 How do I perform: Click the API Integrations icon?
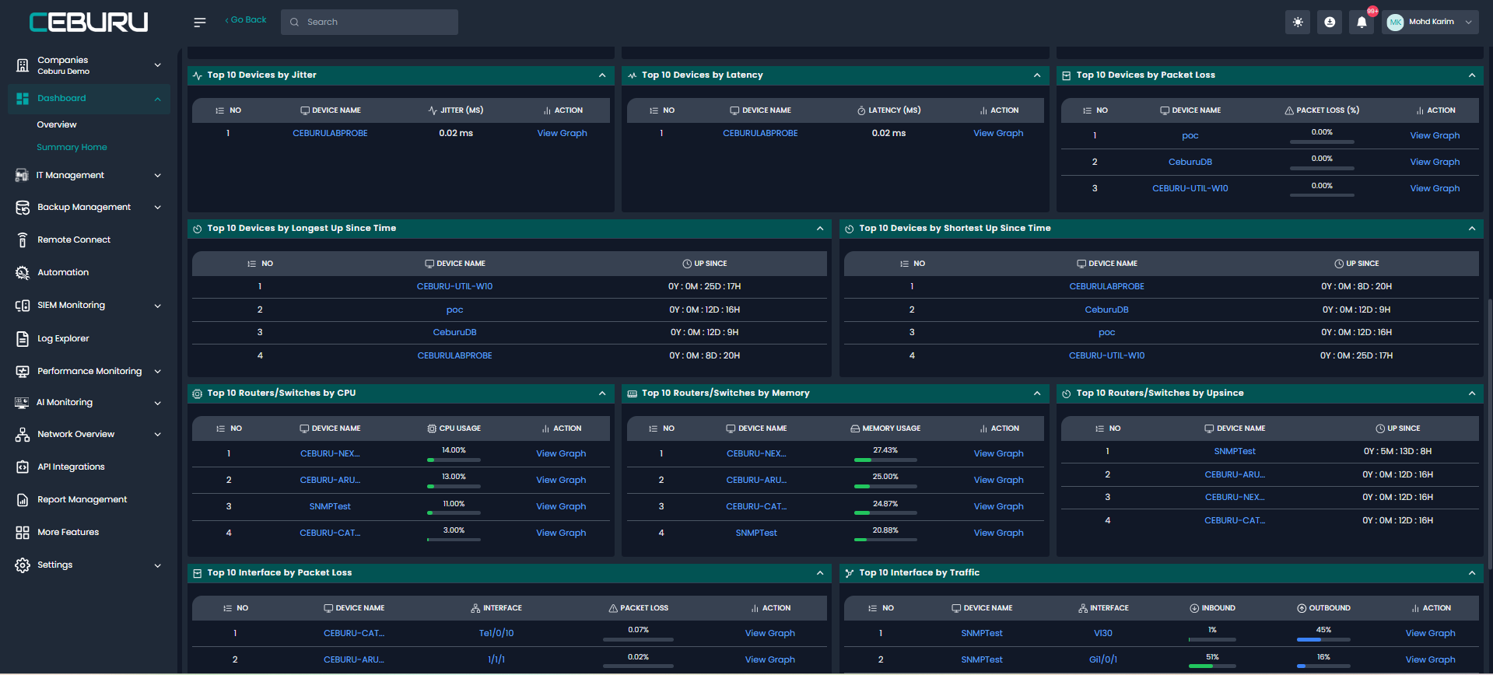(23, 467)
